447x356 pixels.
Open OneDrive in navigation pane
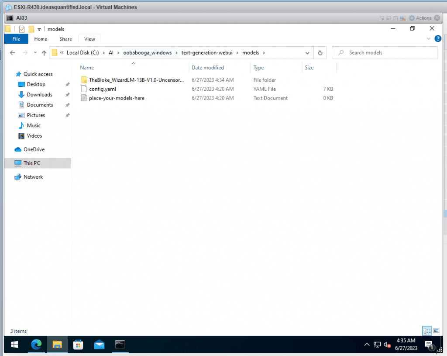[x=34, y=149]
